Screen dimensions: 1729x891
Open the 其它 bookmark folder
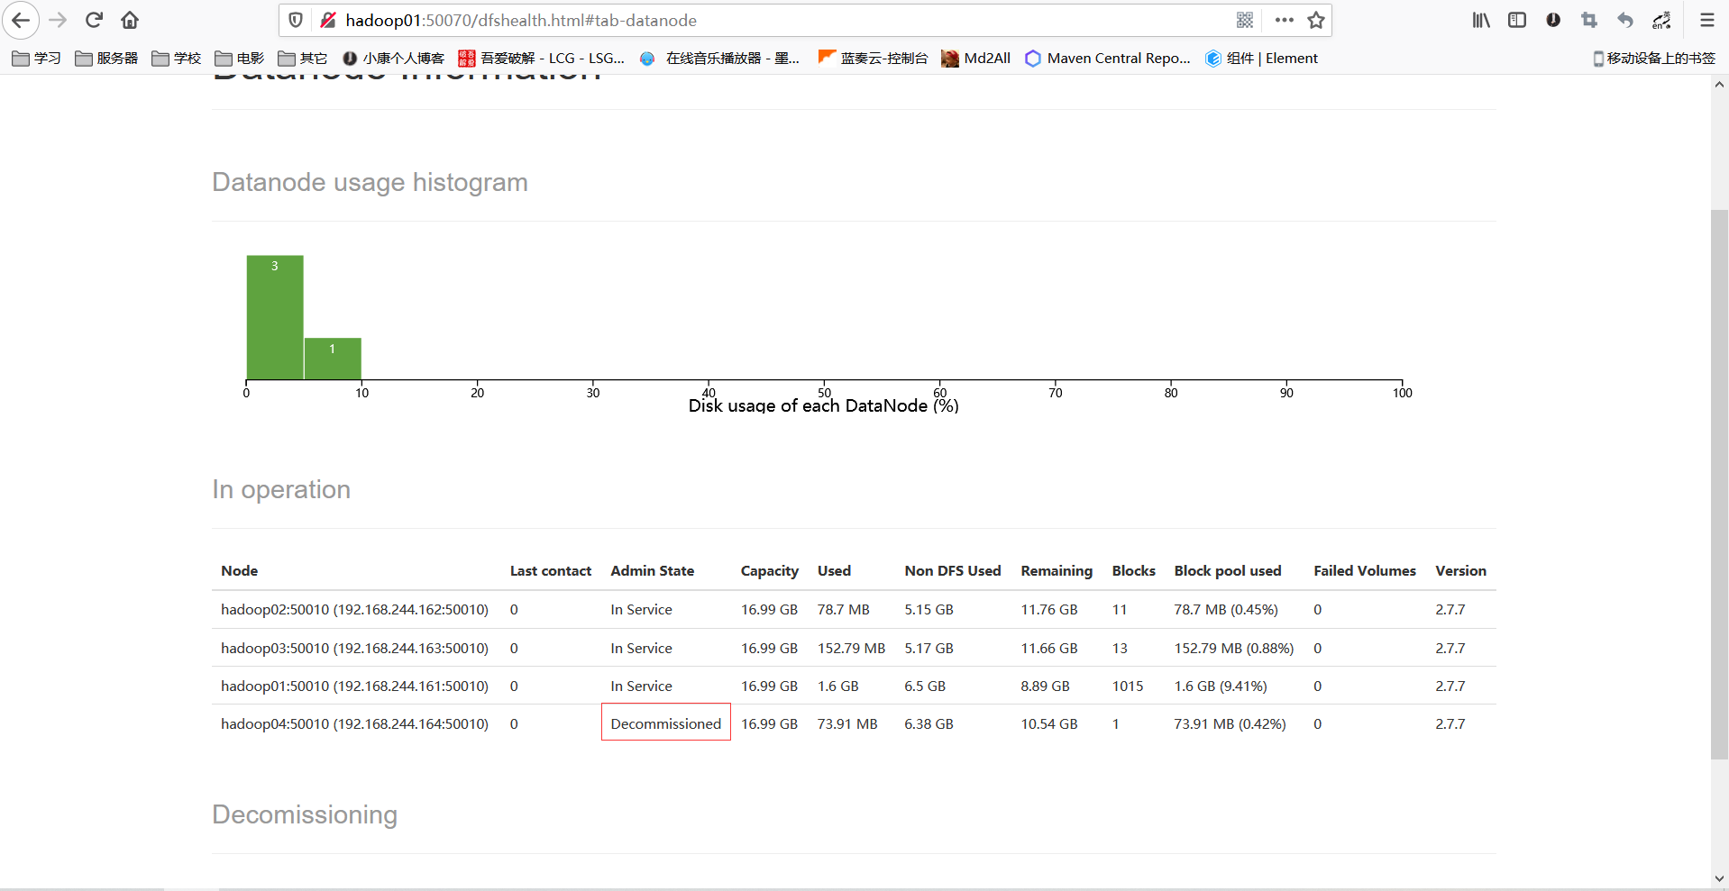point(303,58)
